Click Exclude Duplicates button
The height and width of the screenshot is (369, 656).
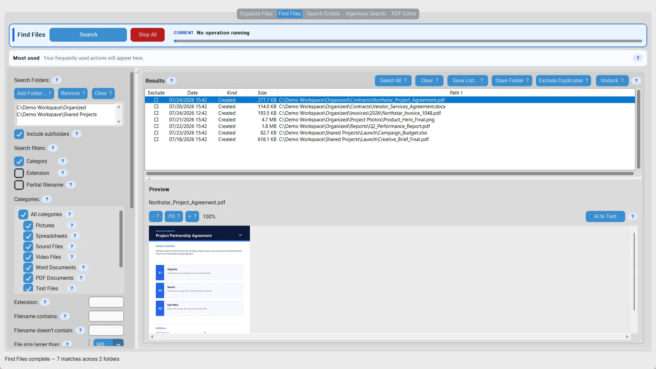(563, 81)
